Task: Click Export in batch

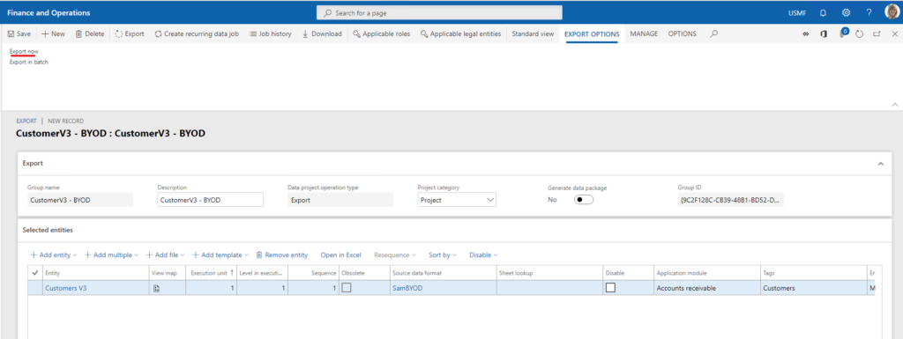Action: [29, 62]
